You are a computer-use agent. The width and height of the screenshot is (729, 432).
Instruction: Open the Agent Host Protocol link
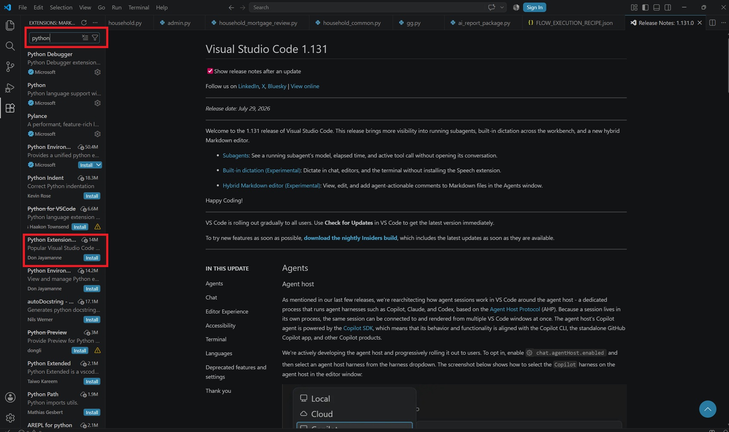pos(515,309)
